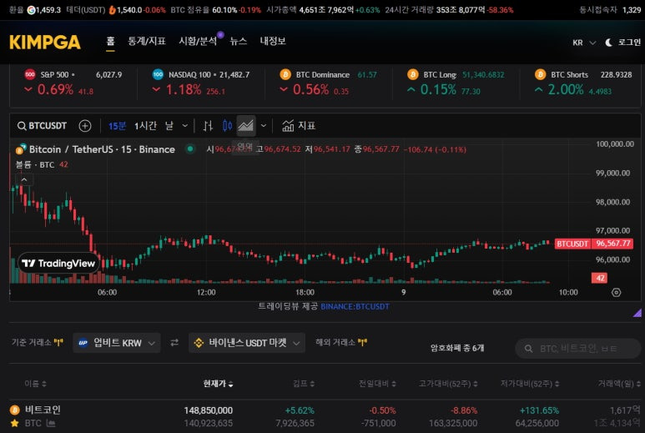Add symbol with the plus icon
Viewport: 645px width, 433px height.
(85, 126)
